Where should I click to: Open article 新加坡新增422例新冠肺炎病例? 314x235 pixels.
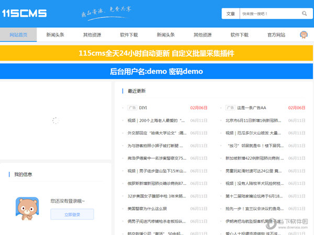coord(255,158)
